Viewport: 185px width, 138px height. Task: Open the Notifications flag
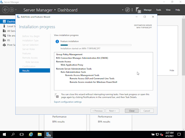[x=138, y=10]
